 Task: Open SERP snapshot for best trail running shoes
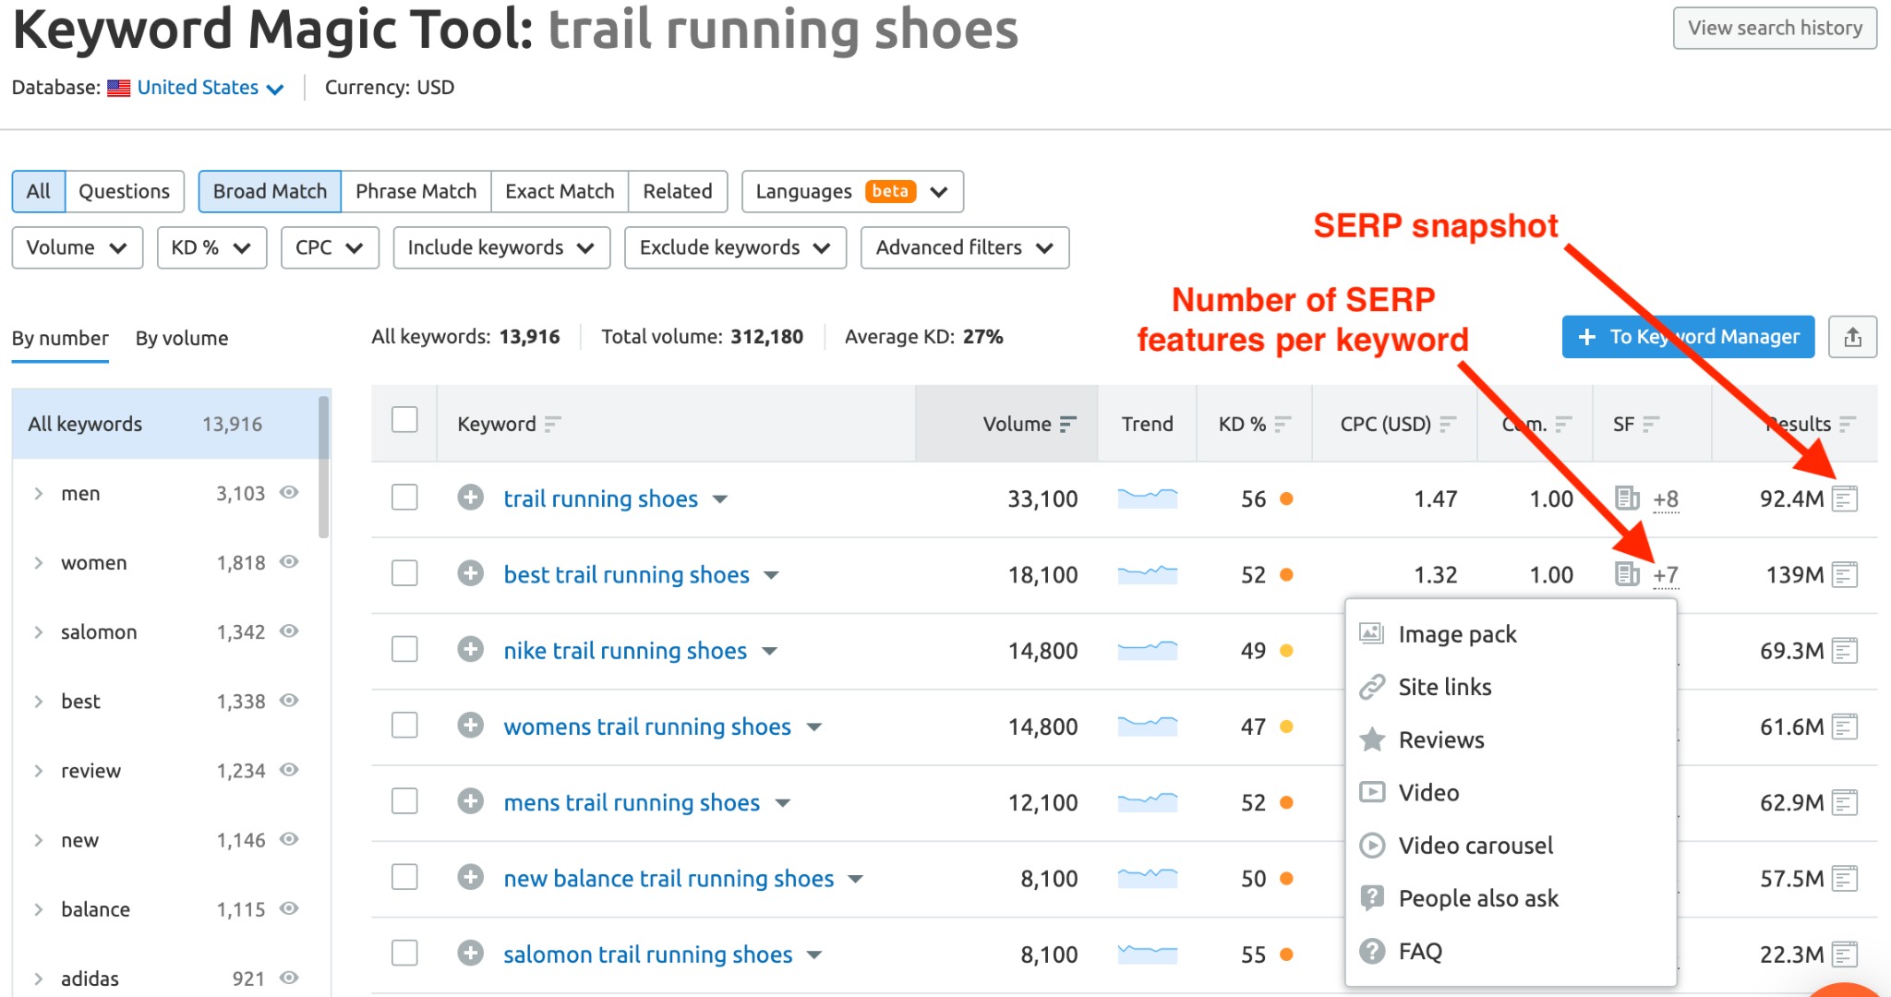point(1845,575)
